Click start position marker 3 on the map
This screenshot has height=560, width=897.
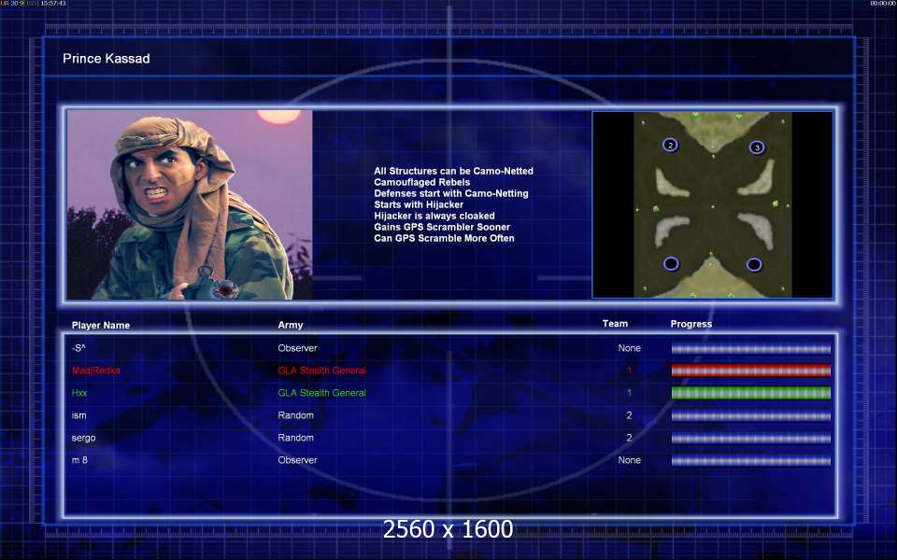(x=757, y=147)
